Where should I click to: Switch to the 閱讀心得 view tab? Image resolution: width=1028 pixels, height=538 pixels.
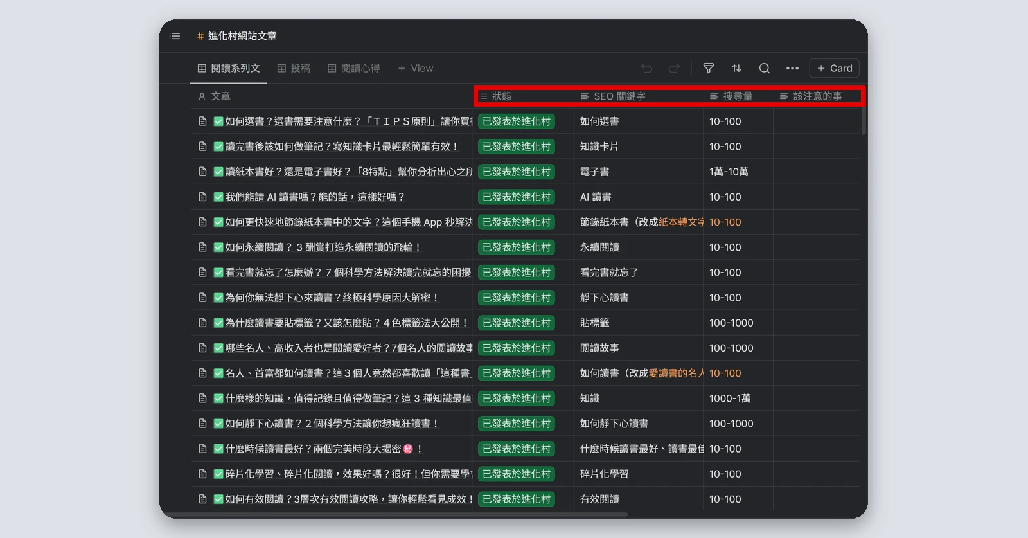(x=353, y=68)
